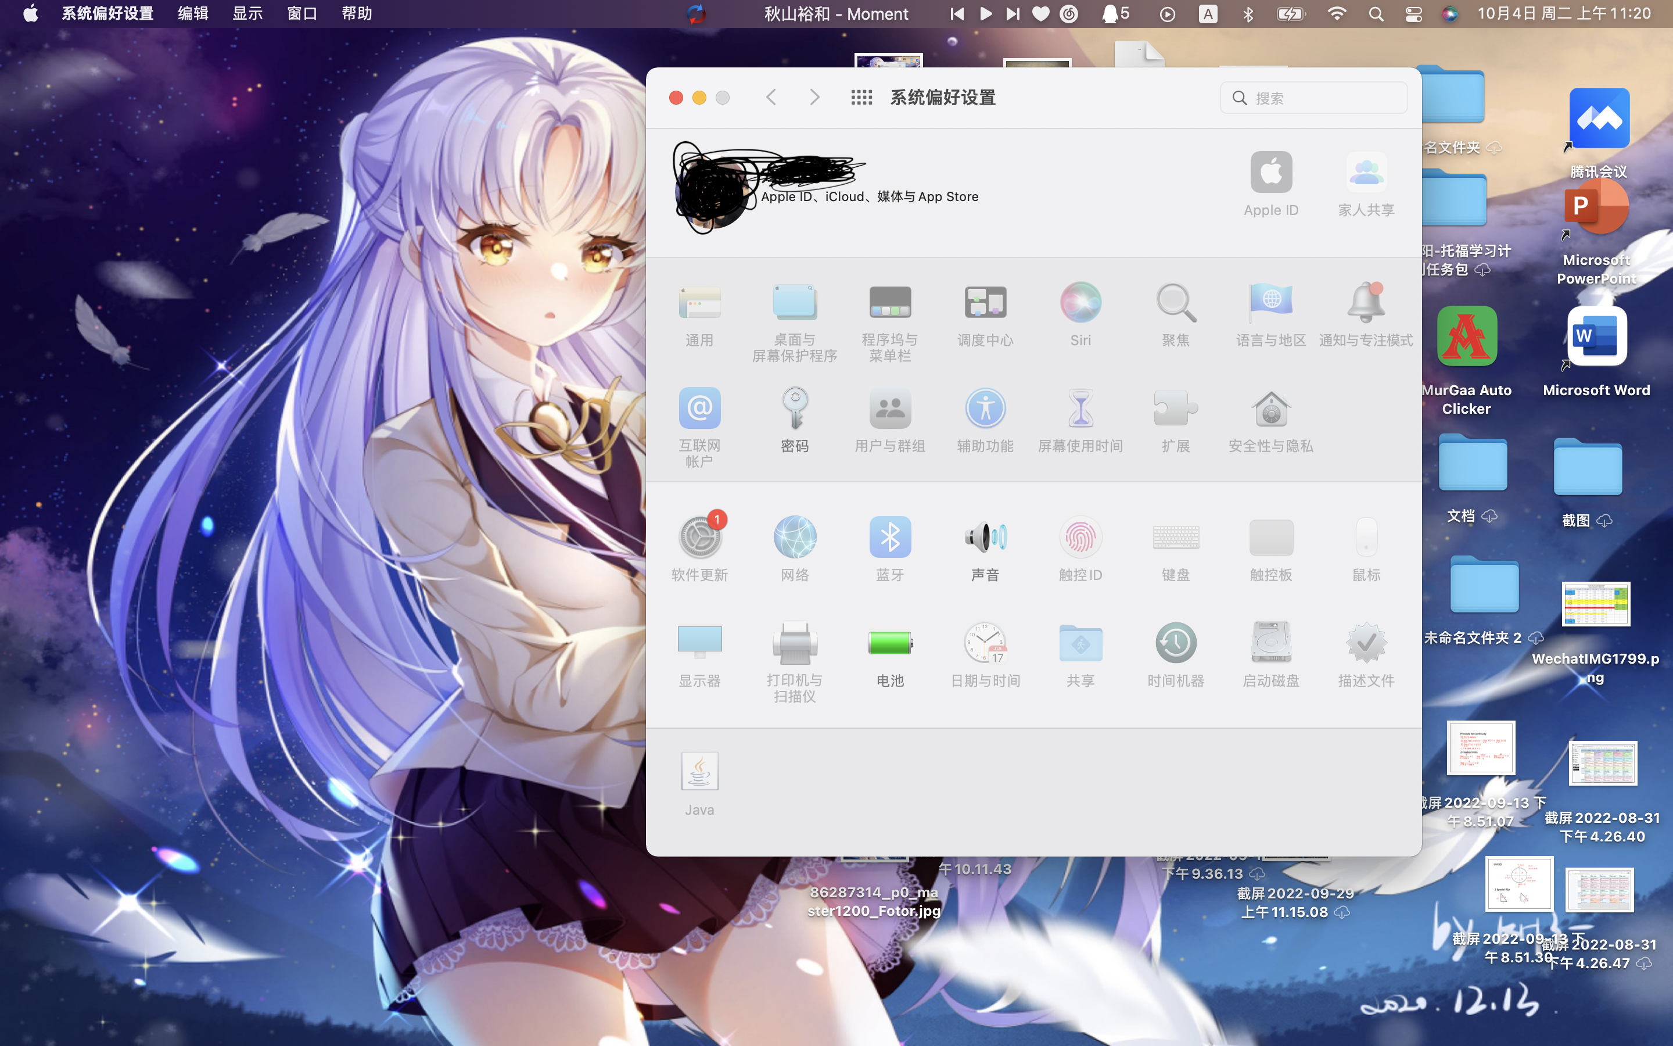1673x1046 pixels.
Task: Open Control Center in menu bar
Action: pos(1413,14)
